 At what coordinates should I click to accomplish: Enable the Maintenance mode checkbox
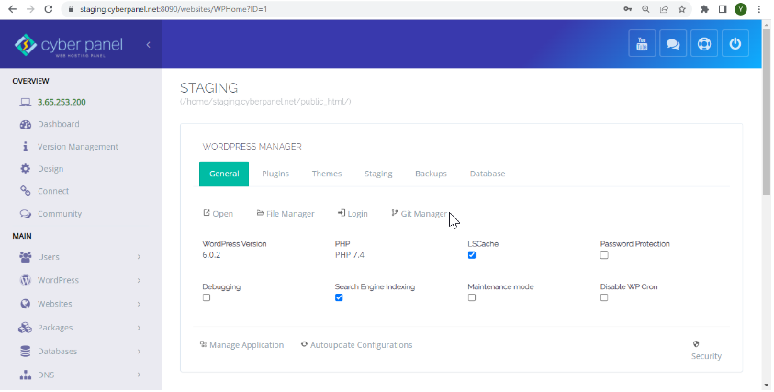click(x=472, y=297)
